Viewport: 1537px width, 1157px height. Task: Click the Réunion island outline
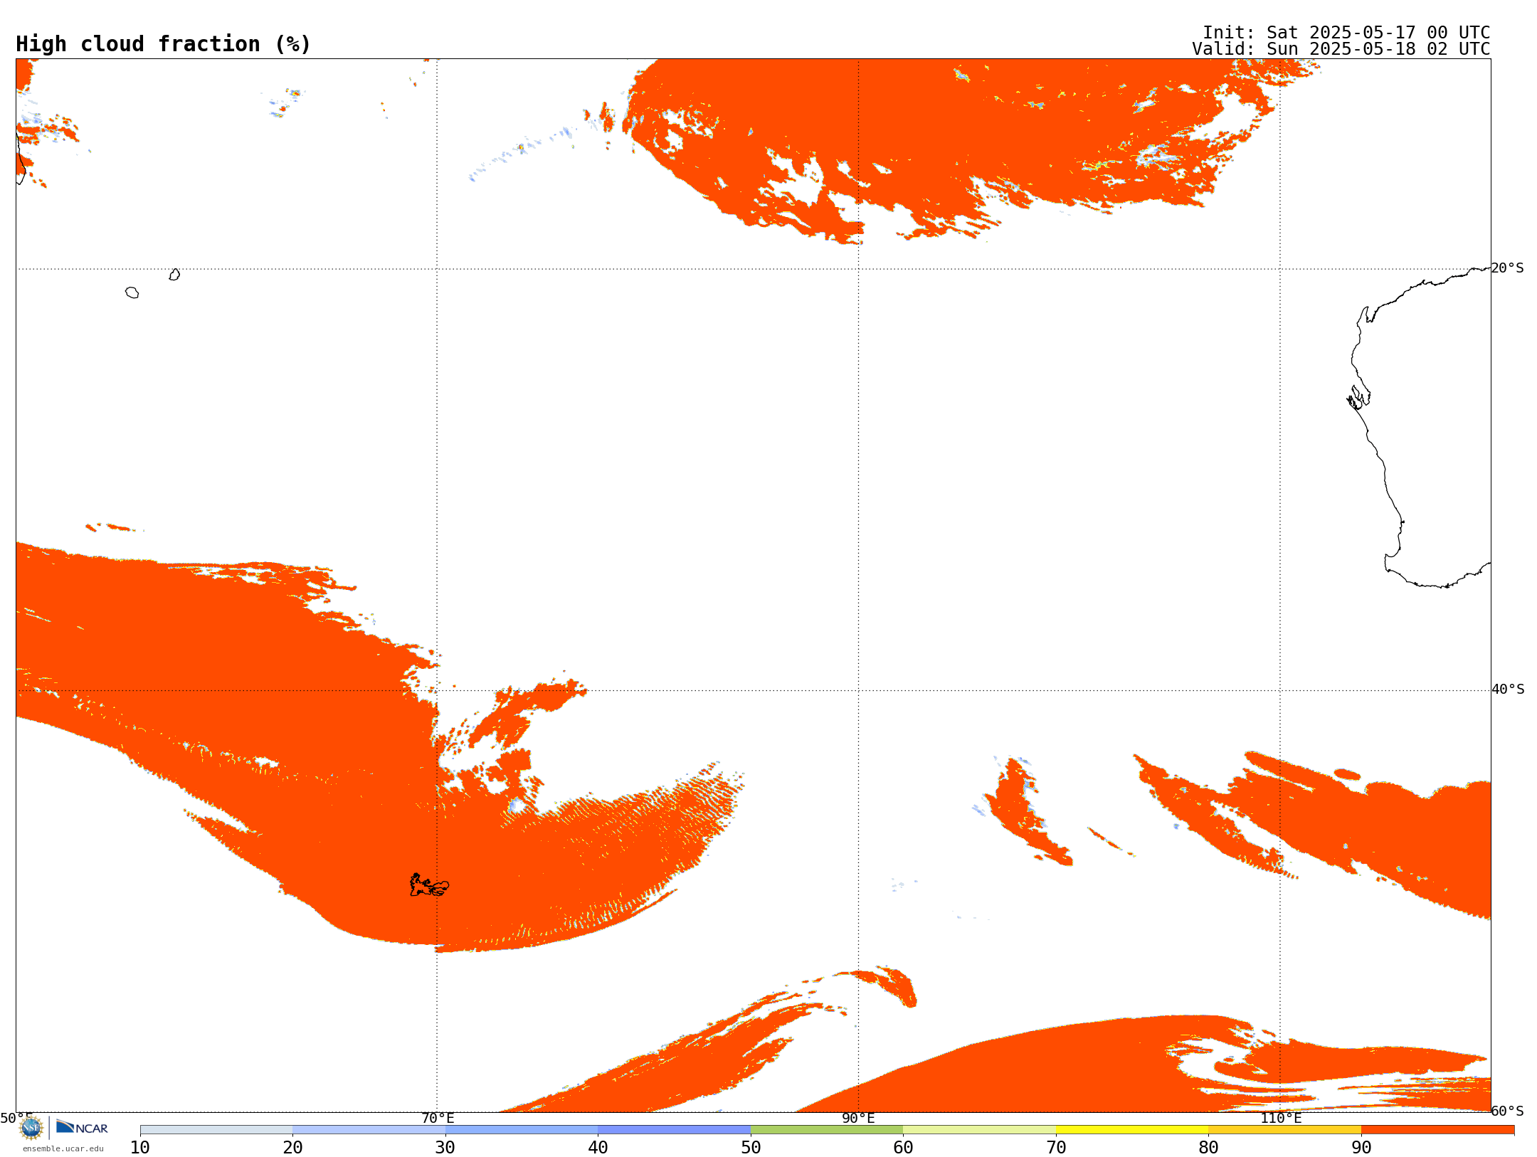[132, 292]
